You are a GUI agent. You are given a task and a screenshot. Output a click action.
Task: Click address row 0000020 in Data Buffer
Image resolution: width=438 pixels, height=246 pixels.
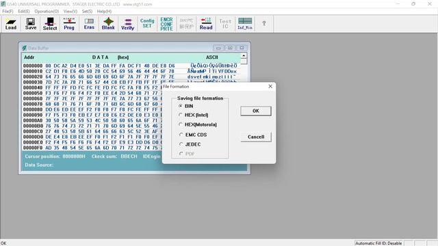(33, 77)
